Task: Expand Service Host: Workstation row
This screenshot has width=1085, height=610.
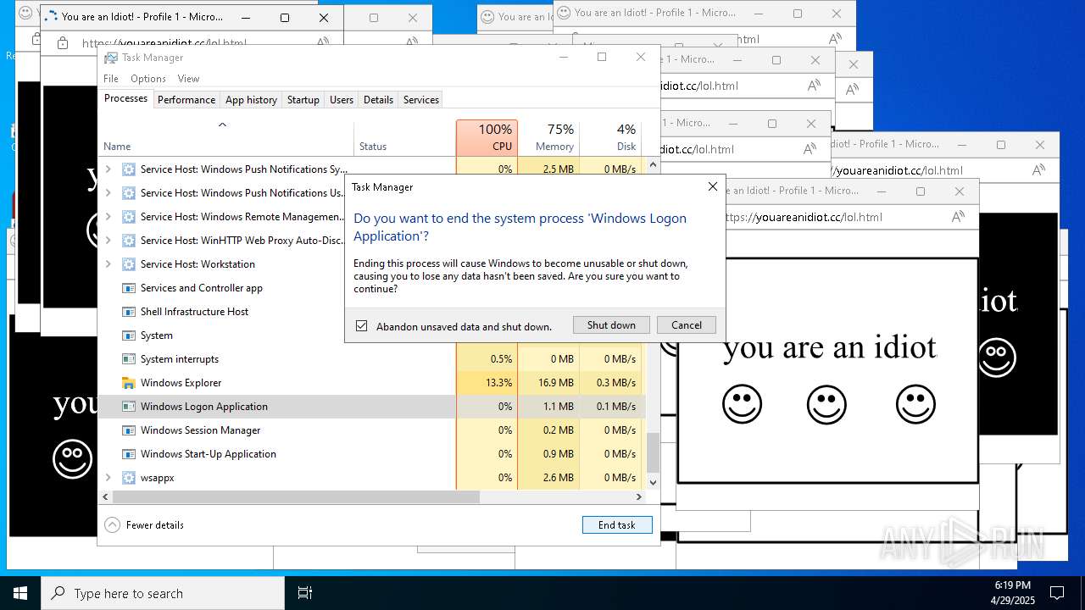Action: pyautogui.click(x=108, y=264)
